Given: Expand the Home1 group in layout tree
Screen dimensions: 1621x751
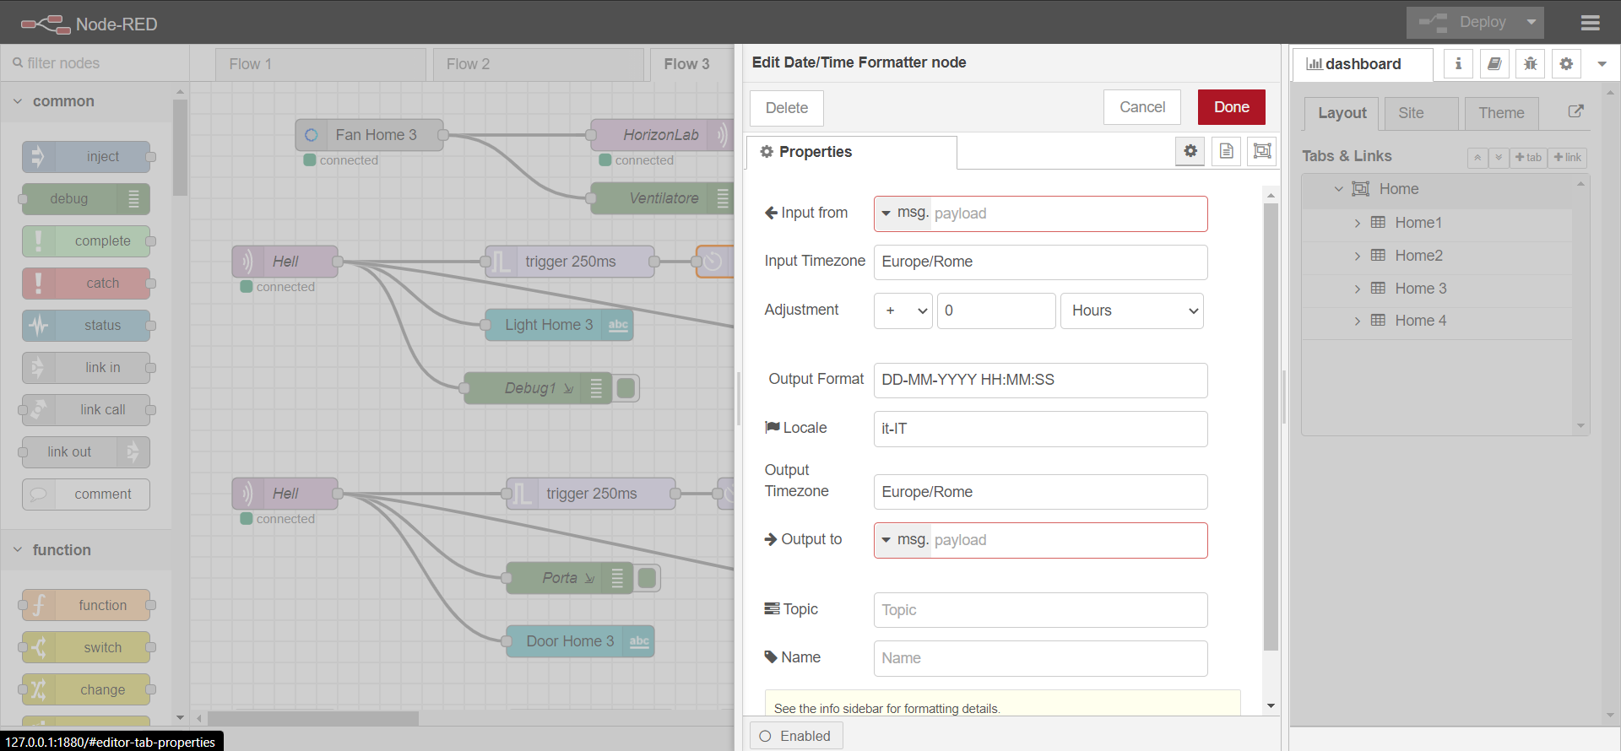Looking at the screenshot, I should pos(1358,223).
